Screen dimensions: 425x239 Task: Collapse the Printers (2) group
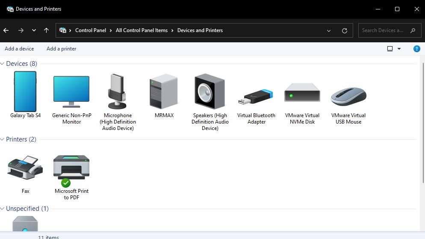[2, 139]
